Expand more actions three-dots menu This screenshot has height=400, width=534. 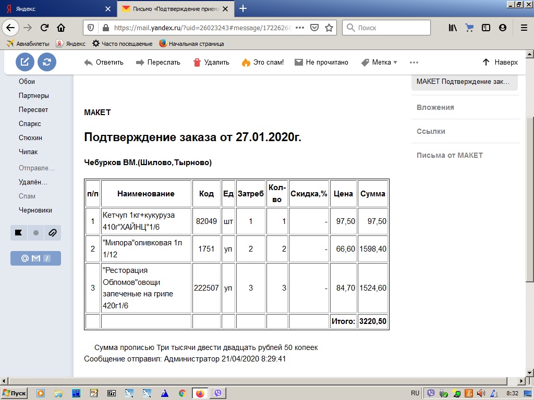[x=414, y=63]
